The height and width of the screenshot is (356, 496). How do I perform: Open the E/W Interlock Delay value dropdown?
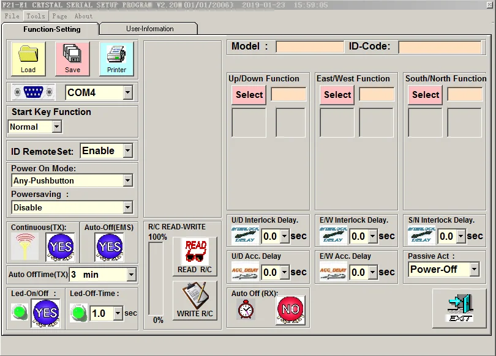click(x=373, y=236)
